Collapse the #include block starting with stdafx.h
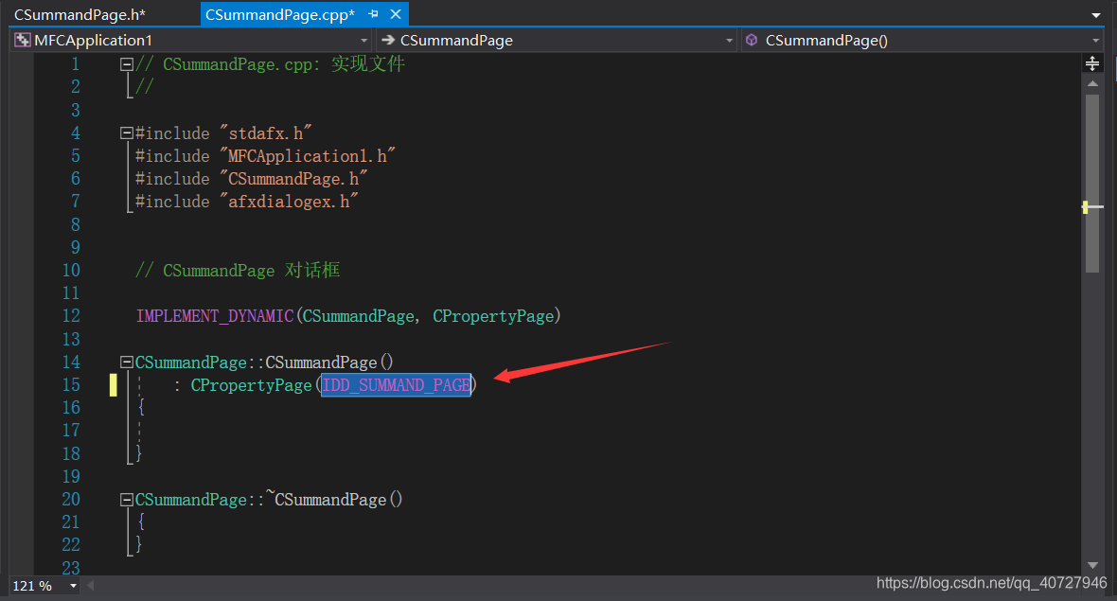Screen dimensions: 1117x601 [x=126, y=133]
